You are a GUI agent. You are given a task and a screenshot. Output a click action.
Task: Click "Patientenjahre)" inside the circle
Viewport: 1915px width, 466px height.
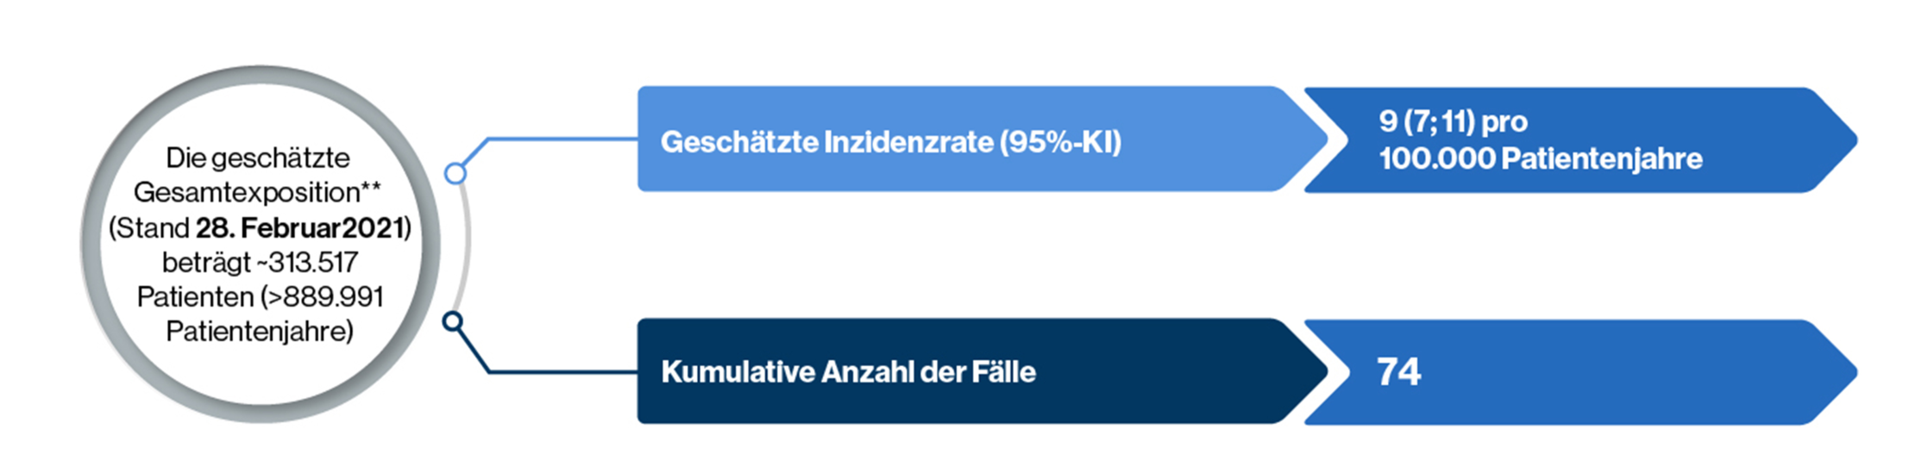[x=260, y=331]
